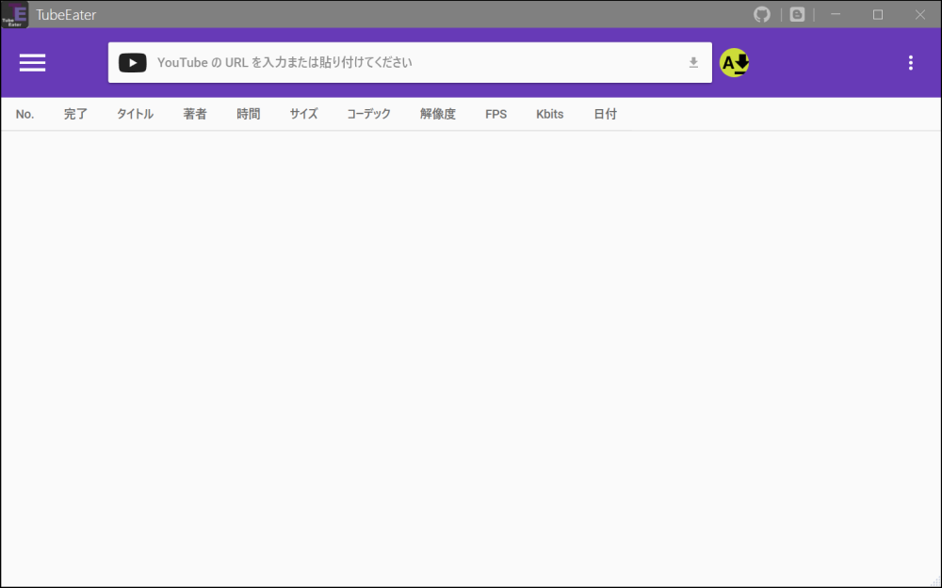
Task: Click the TubeEater app icon top-left
Action: click(x=14, y=14)
